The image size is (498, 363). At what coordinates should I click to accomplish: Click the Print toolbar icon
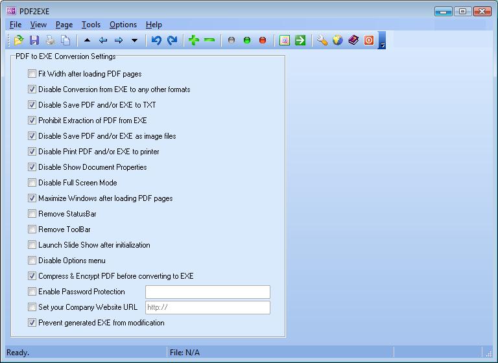point(50,40)
